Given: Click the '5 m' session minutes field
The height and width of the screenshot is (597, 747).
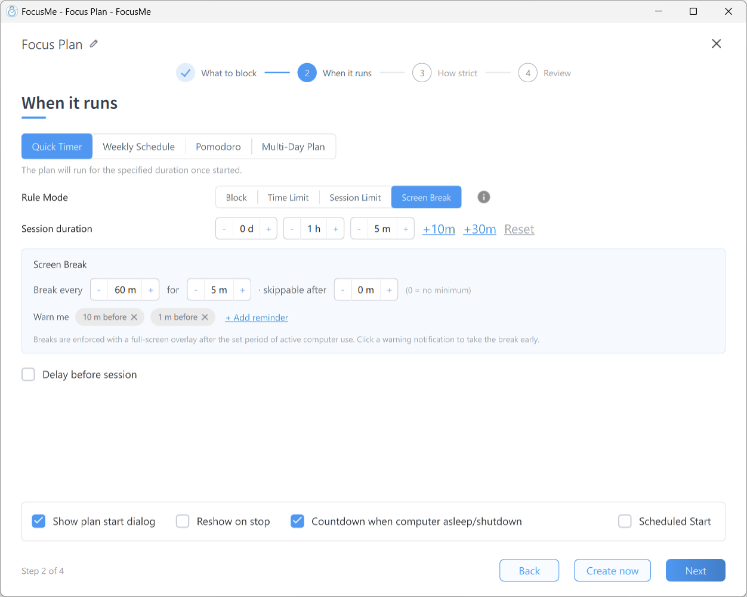Looking at the screenshot, I should tap(382, 229).
